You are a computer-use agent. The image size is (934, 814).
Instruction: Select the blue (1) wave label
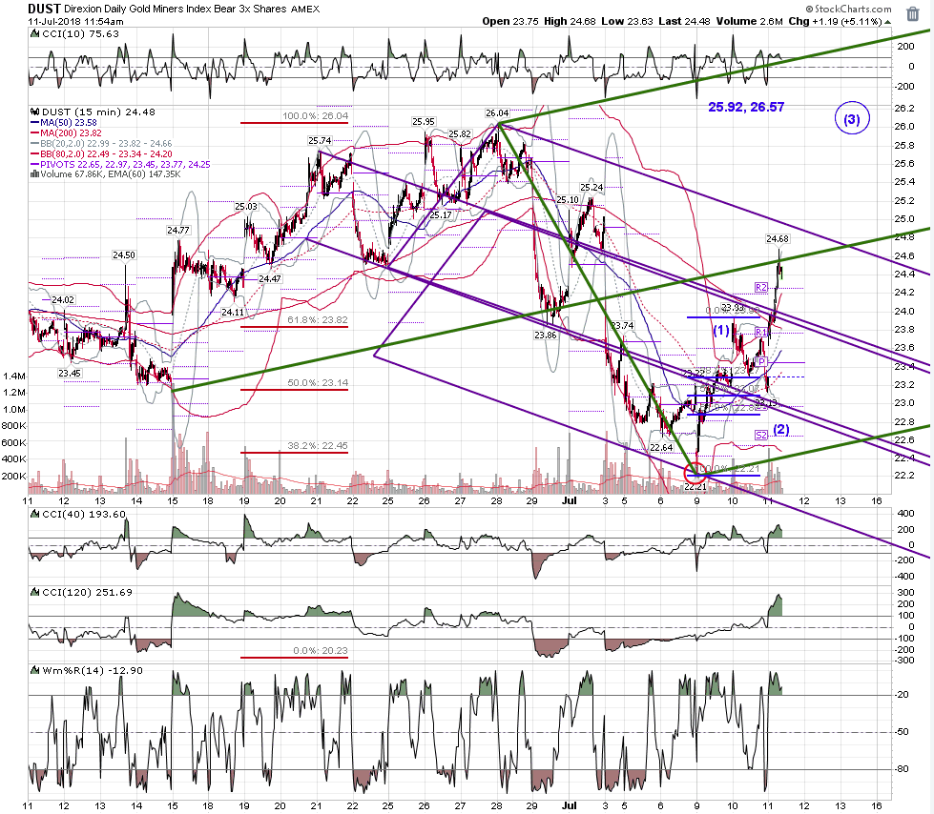click(721, 329)
